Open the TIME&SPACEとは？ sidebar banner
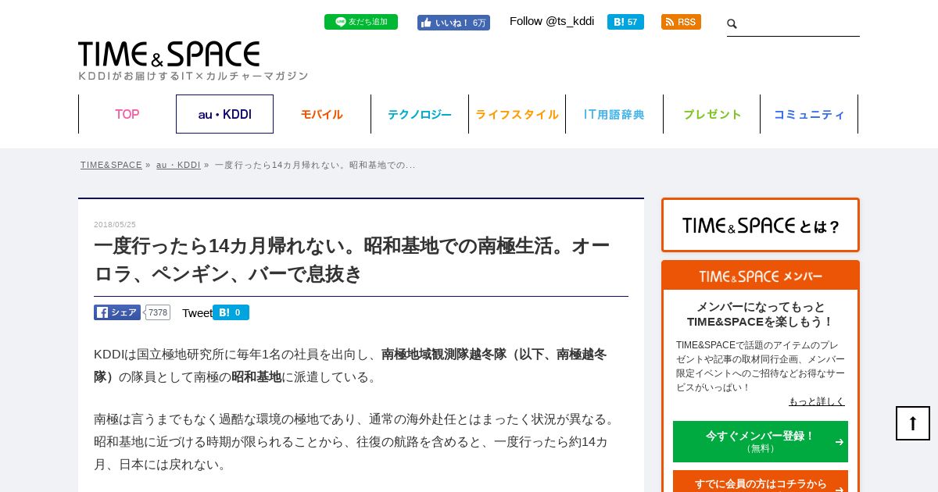This screenshot has height=492, width=938. coord(761,225)
